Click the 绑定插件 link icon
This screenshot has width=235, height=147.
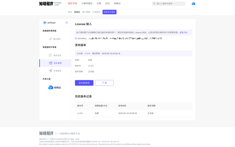(x=51, y=39)
